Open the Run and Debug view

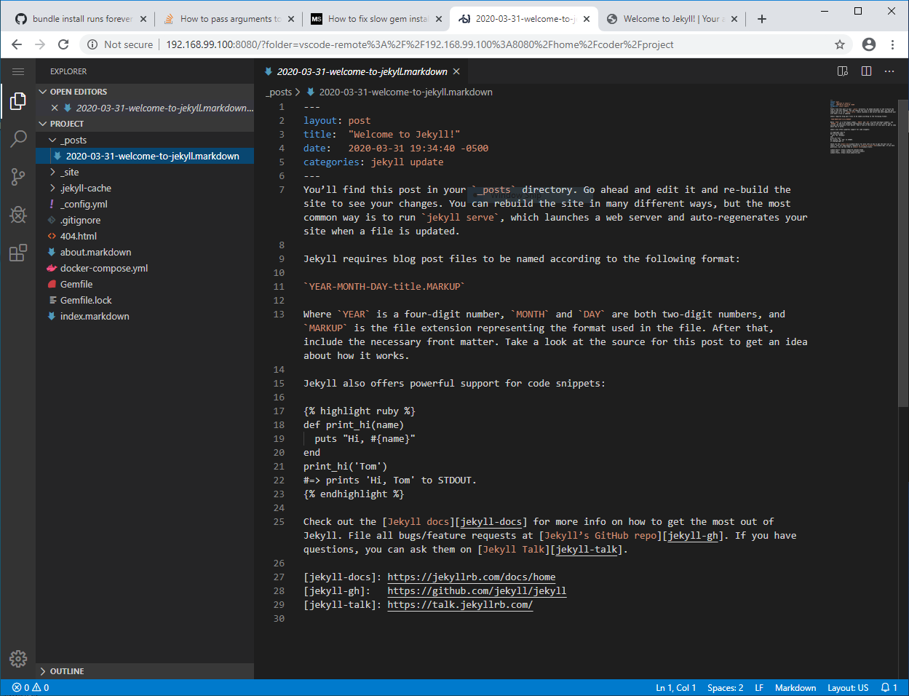(x=18, y=215)
